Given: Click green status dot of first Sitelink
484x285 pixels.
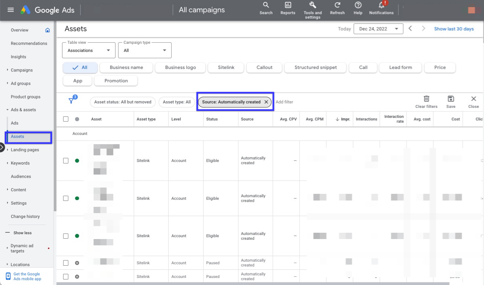Looking at the screenshot, I should click(x=77, y=160).
